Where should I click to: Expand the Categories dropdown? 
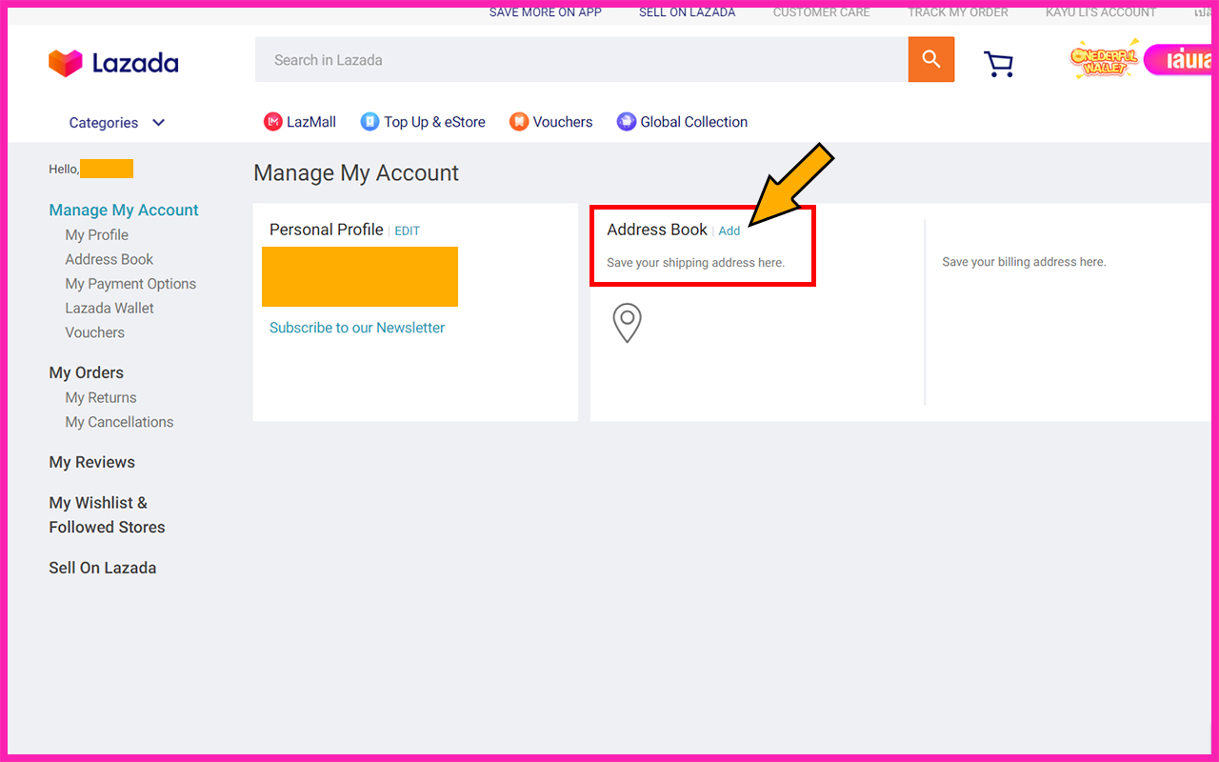pos(116,123)
